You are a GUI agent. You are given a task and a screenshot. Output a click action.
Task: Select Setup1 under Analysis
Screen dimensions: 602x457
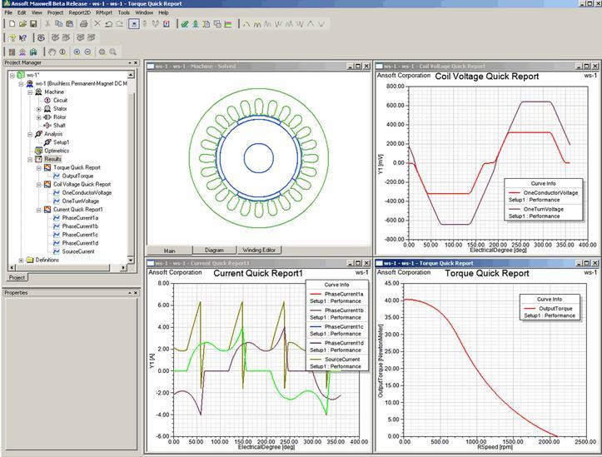(61, 142)
